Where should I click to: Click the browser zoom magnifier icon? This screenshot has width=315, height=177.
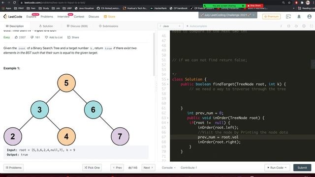tap(283, 2)
